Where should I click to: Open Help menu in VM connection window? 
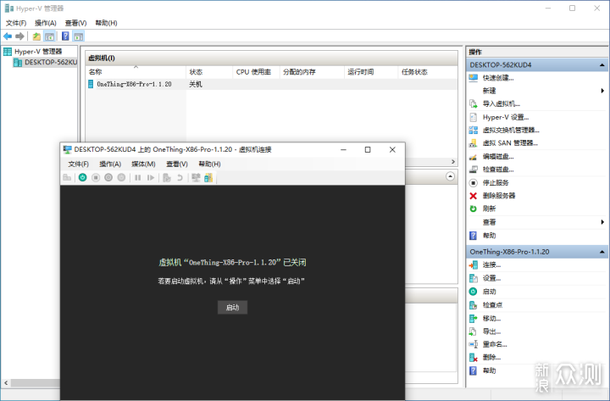tap(209, 164)
